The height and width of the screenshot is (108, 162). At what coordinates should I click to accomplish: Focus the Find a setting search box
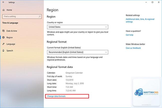22,16
